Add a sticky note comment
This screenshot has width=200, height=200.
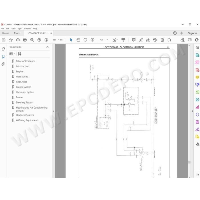coord(134,40)
